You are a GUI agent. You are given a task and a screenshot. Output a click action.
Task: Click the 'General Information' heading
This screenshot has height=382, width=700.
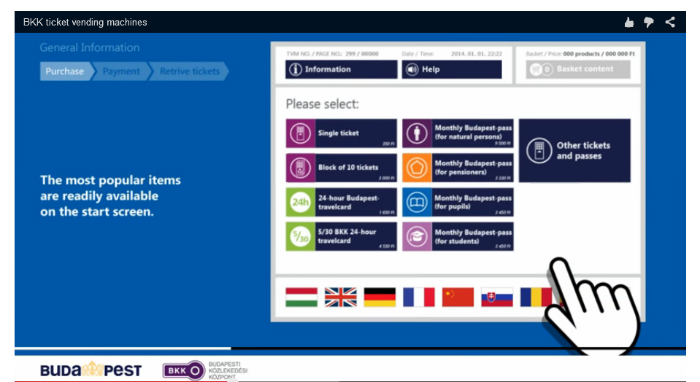pos(90,47)
